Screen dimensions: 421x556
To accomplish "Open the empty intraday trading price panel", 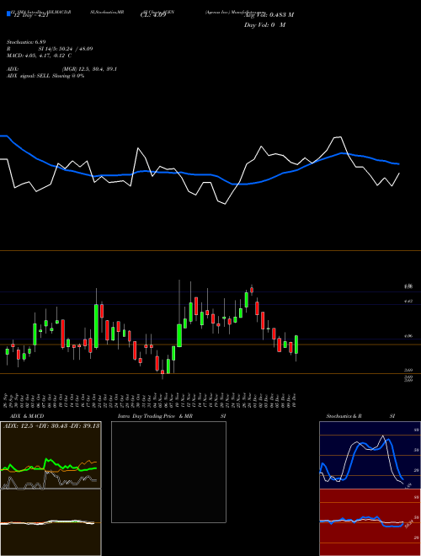I will click(168, 472).
